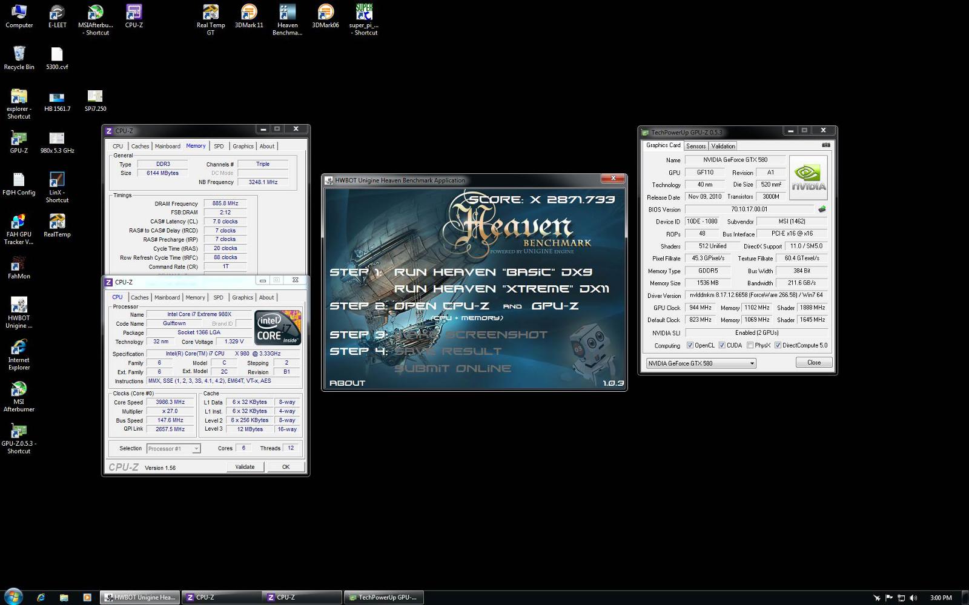
Task: Open About tab in lower CPU-Z window
Action: point(266,297)
